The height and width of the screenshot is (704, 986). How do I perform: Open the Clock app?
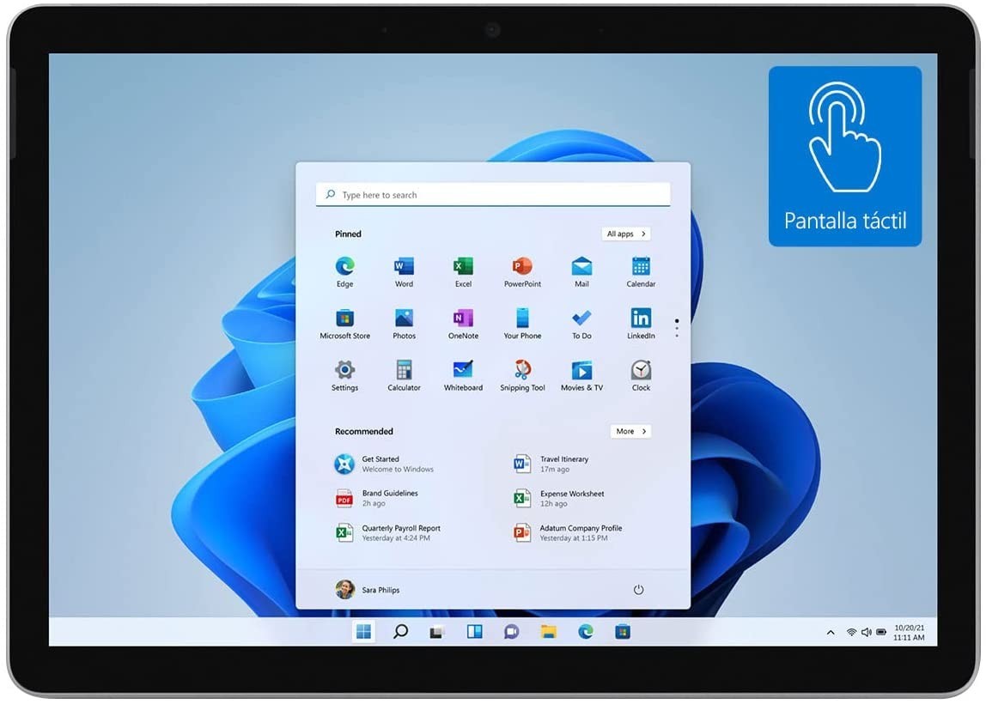(641, 376)
